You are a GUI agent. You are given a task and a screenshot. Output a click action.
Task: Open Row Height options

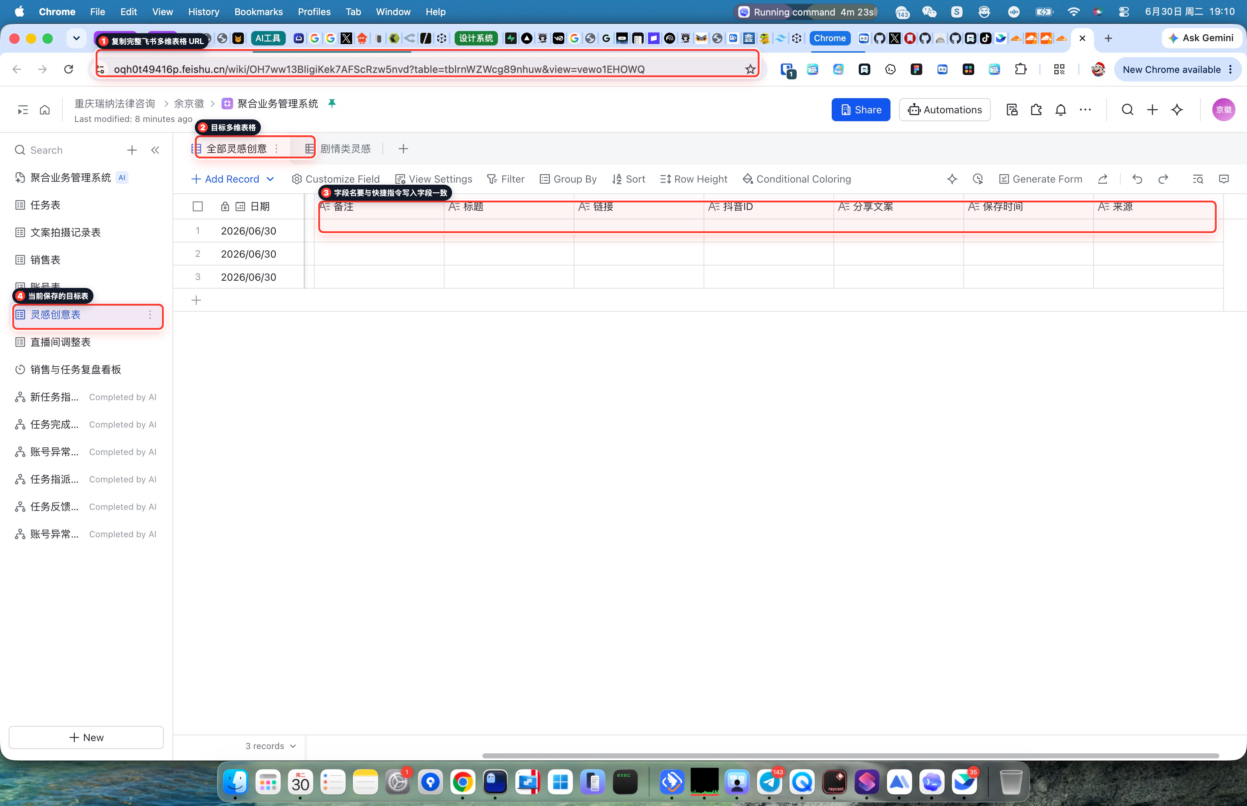click(693, 179)
